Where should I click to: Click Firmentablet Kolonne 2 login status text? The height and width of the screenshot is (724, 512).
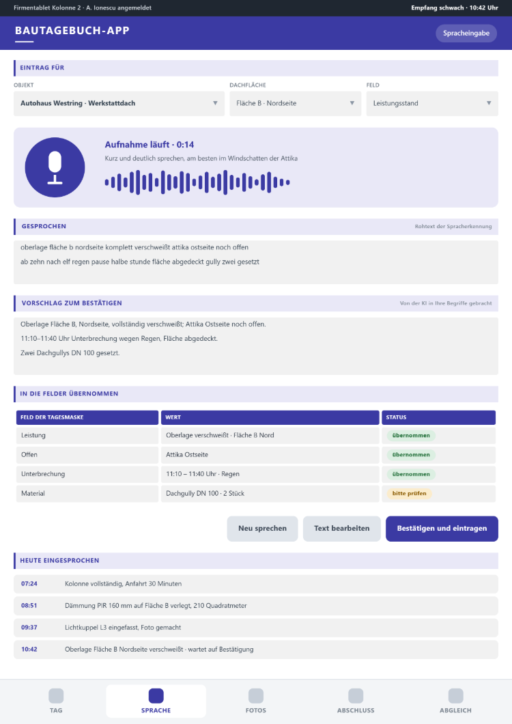tap(83, 8)
